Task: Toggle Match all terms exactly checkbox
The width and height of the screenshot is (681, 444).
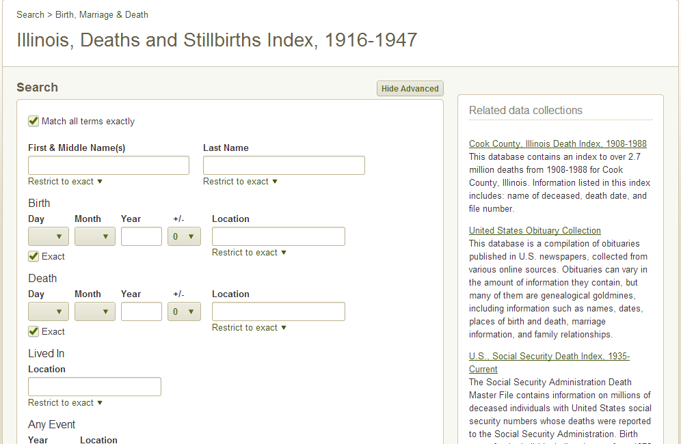Action: (34, 121)
